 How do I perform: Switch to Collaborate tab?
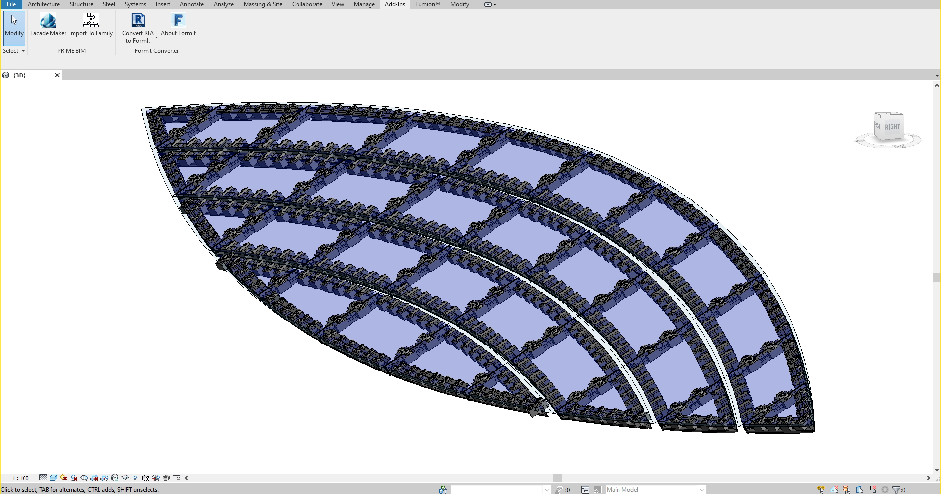307,4
